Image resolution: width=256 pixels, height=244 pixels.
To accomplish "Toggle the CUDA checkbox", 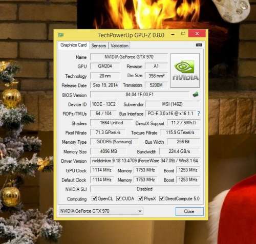I will pyautogui.click(x=119, y=198).
